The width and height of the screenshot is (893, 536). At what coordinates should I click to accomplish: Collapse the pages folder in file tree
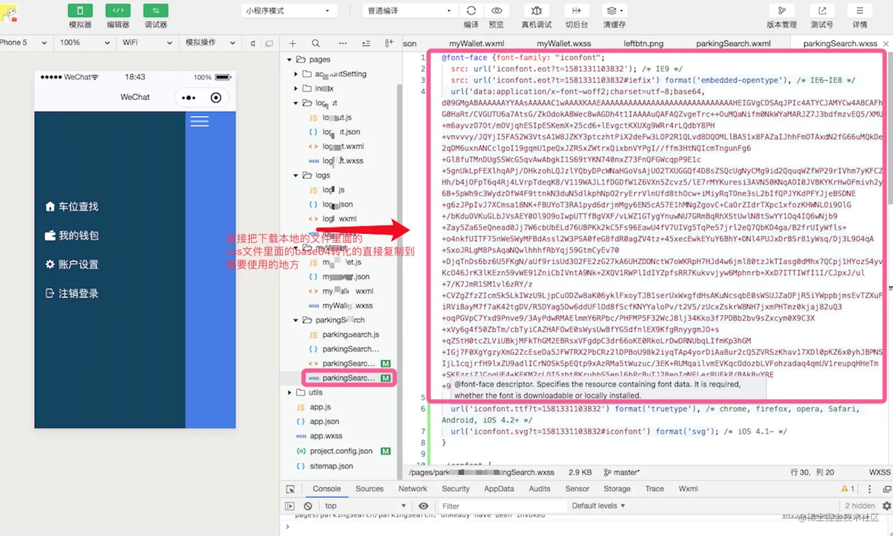pos(289,59)
